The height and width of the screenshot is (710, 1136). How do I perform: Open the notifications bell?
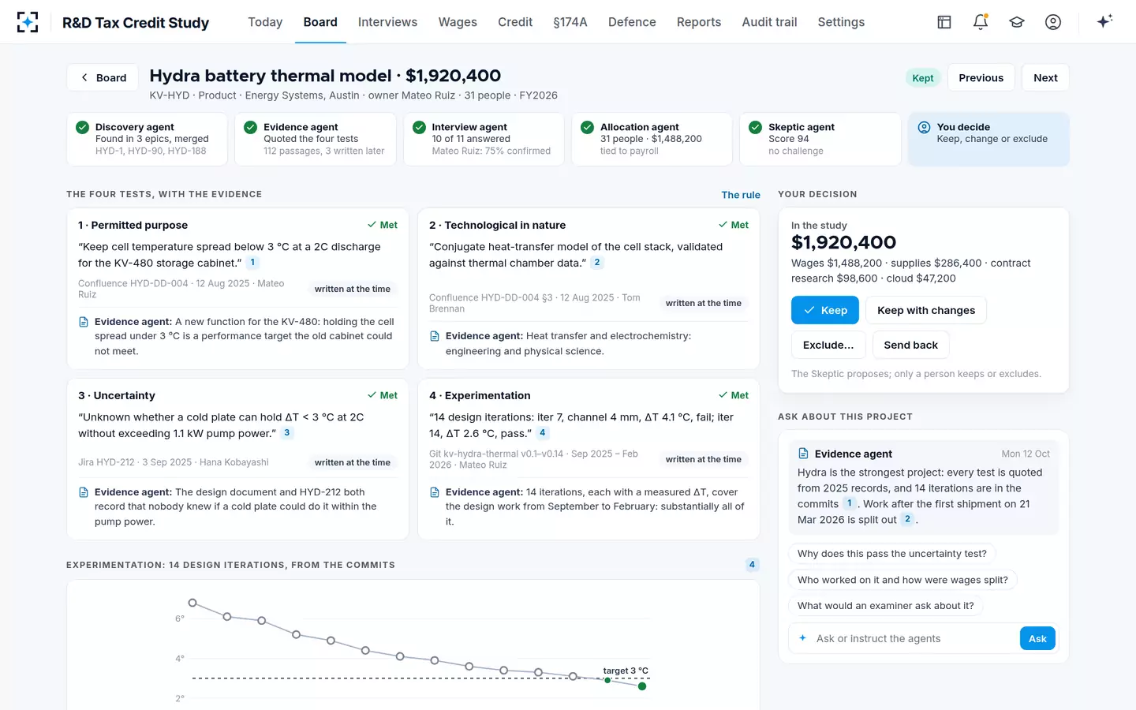[x=981, y=22]
